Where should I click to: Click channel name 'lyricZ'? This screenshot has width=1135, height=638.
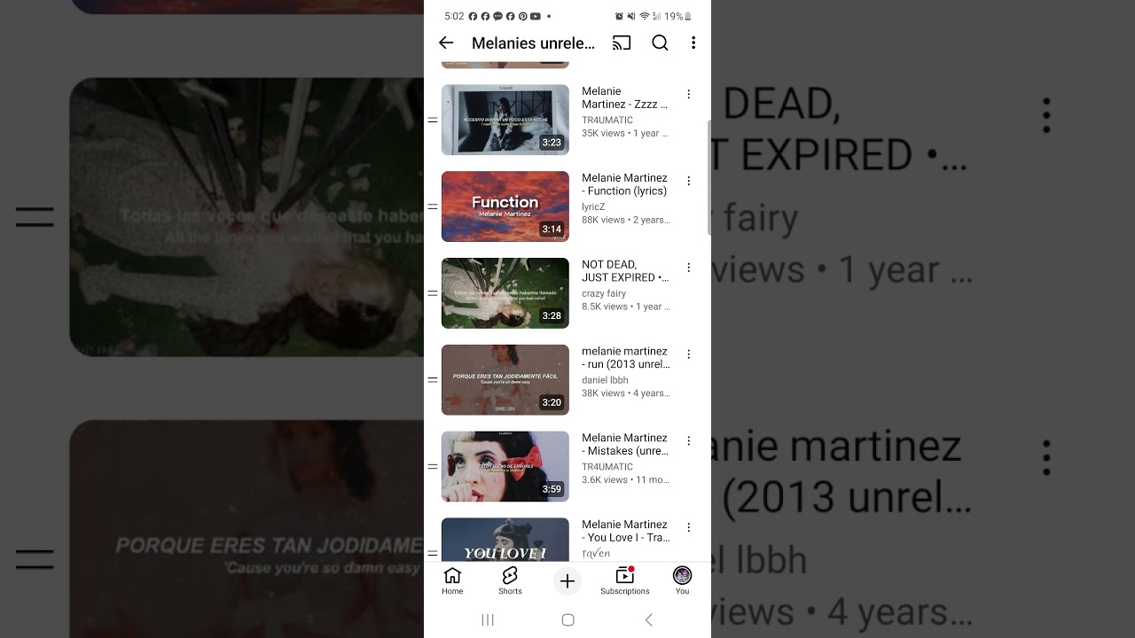pyautogui.click(x=593, y=206)
